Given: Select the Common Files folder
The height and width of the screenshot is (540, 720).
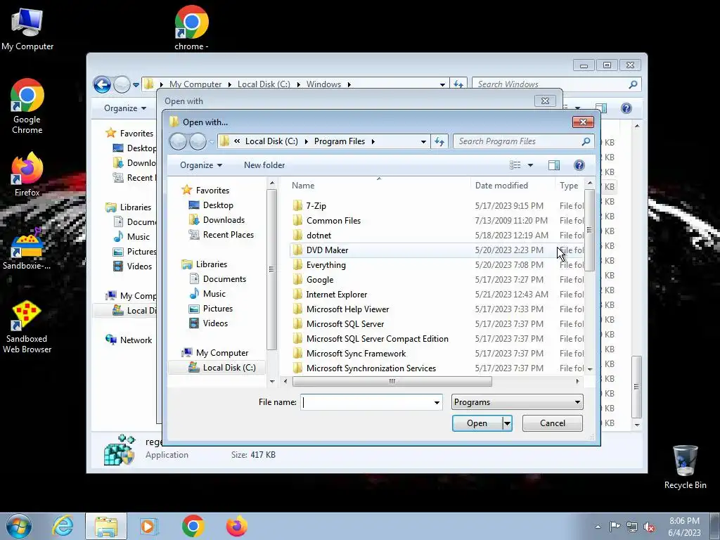Looking at the screenshot, I should tap(333, 220).
